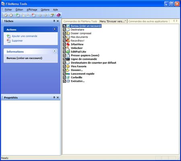Click the move down arrow toolbar icon
The height and width of the screenshot is (161, 181).
click(x=45, y=15)
